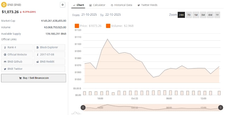The height and width of the screenshot is (115, 226).
Task: Grab the left range navigator handle
Action: pos(83,108)
